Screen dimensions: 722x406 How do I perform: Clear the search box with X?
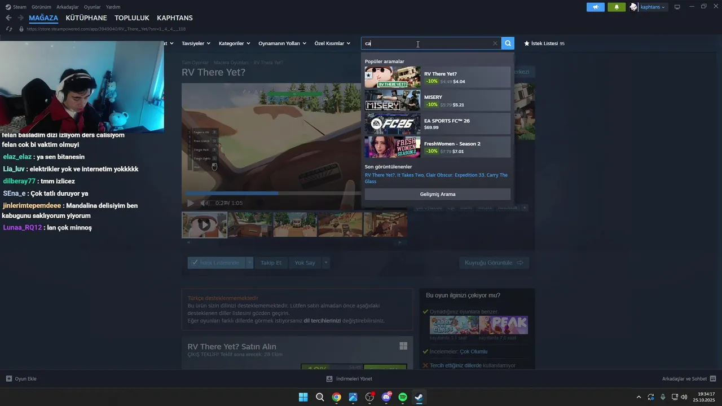tap(495, 43)
